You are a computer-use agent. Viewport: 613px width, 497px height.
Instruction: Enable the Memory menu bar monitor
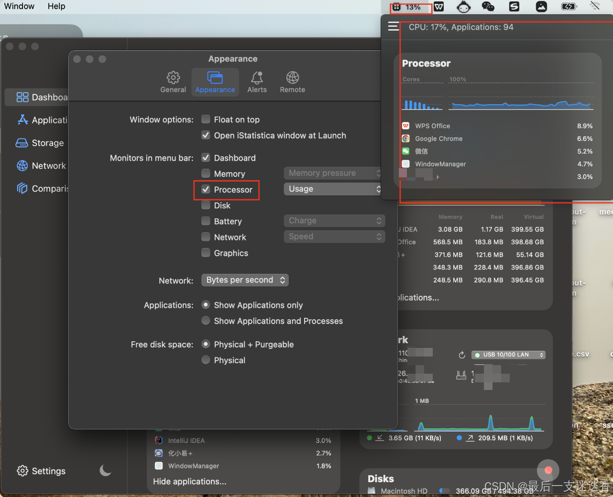click(x=206, y=173)
